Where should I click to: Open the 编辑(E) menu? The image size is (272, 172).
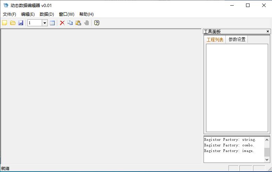pyautogui.click(x=28, y=14)
